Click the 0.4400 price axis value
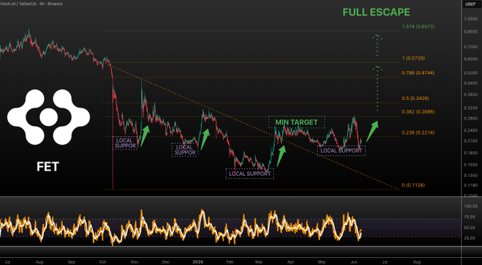The width and height of the screenshot is (482, 265). (471, 83)
